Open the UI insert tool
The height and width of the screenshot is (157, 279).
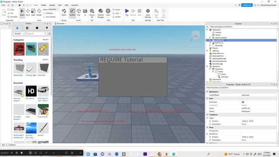pyautogui.click(x=85, y=13)
